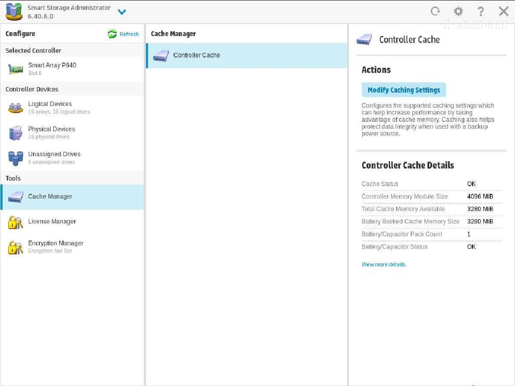Click the Controller Cache Details heading
The image size is (515, 386).
pos(408,165)
